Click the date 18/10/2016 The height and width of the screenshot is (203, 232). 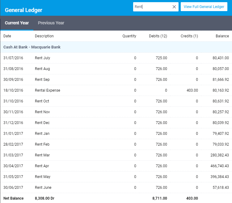click(x=13, y=90)
